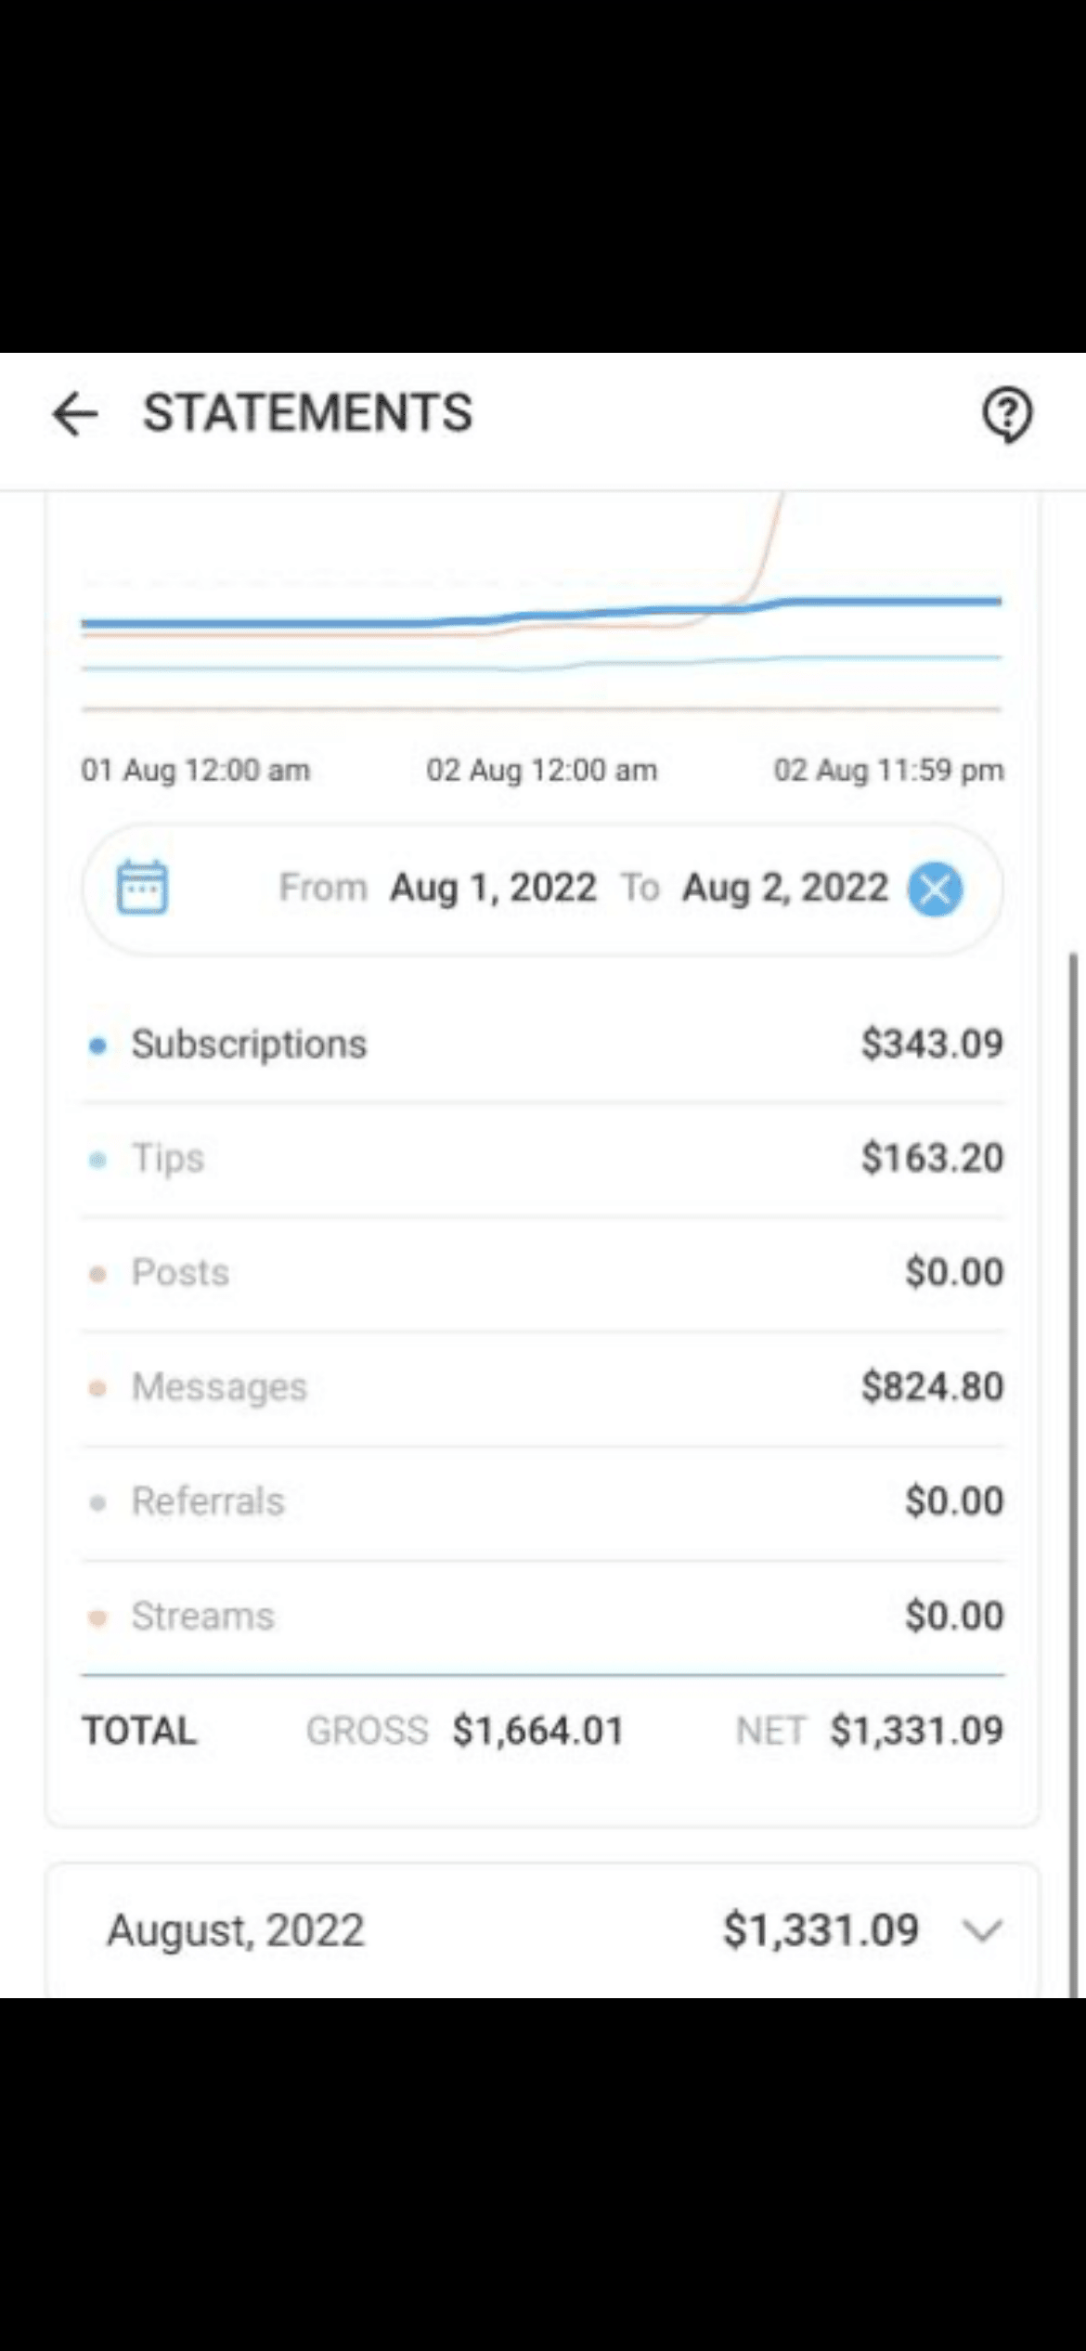
Task: Toggle the Subscriptions series dot
Action: [97, 1046]
